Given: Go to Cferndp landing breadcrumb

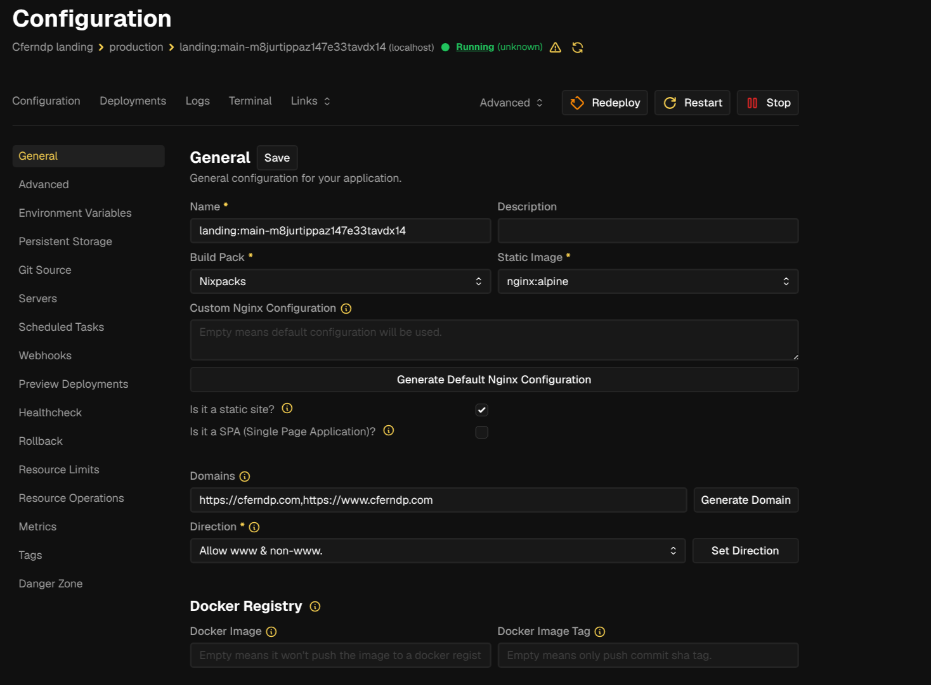Looking at the screenshot, I should pos(53,47).
